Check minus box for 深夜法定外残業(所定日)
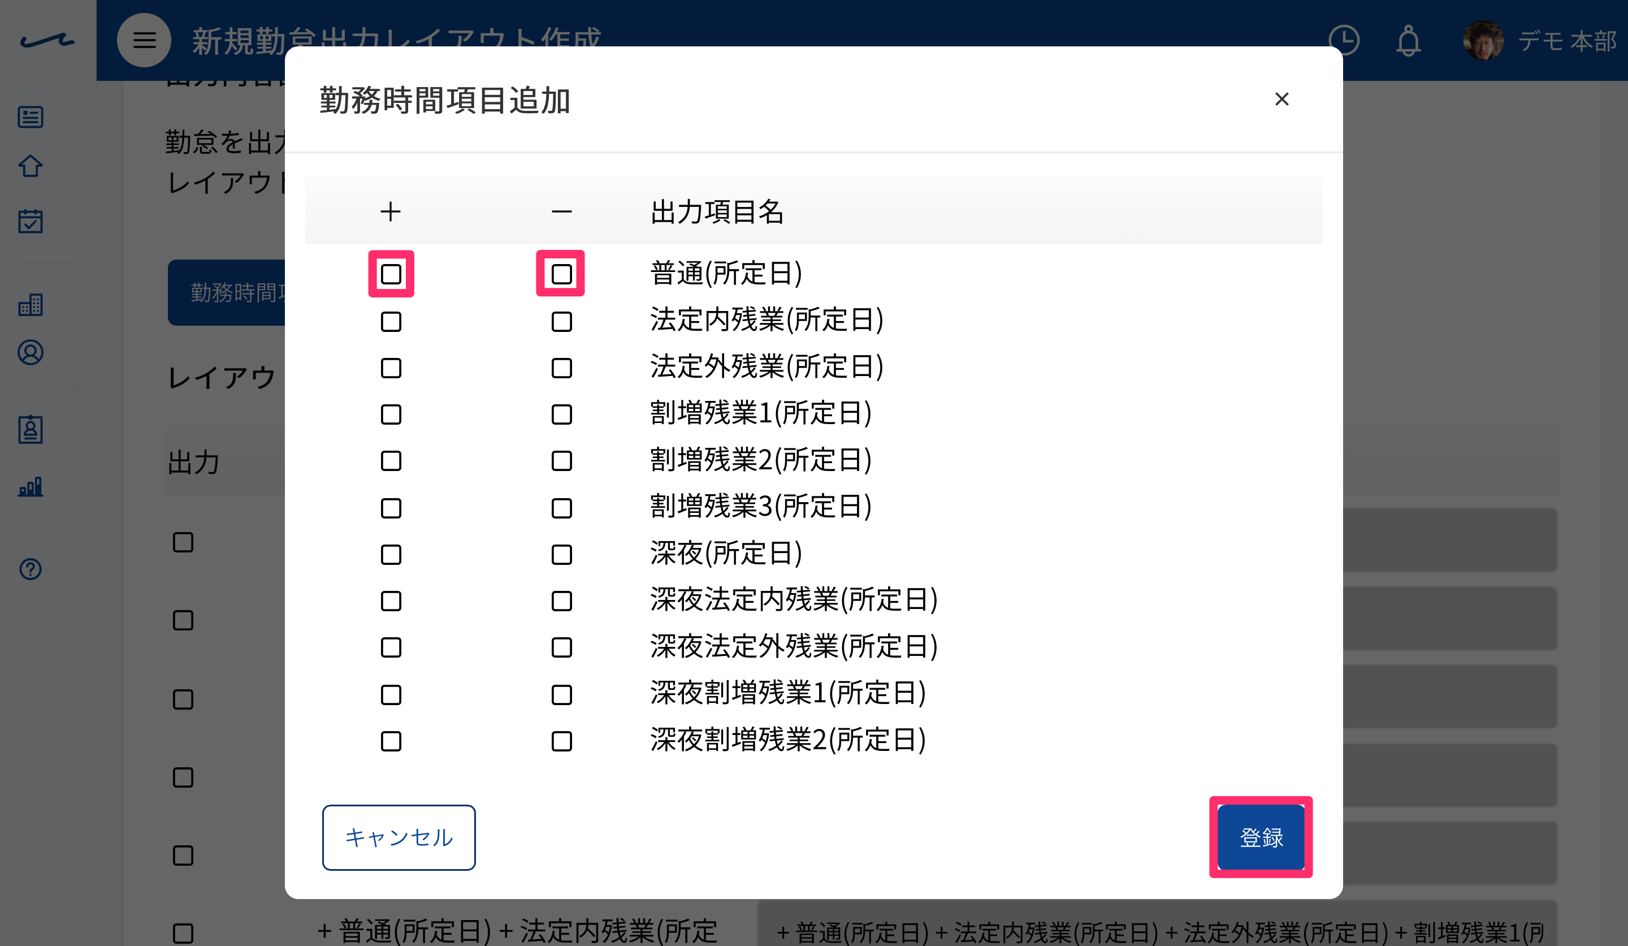 click(561, 647)
